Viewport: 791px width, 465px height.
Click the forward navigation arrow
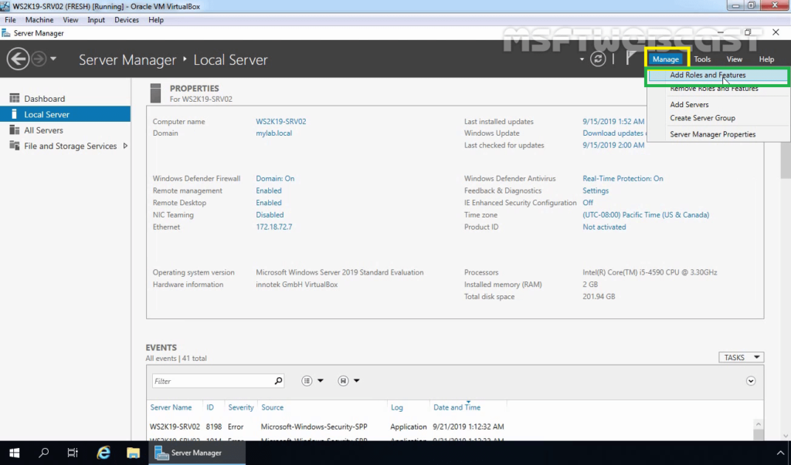pos(39,59)
